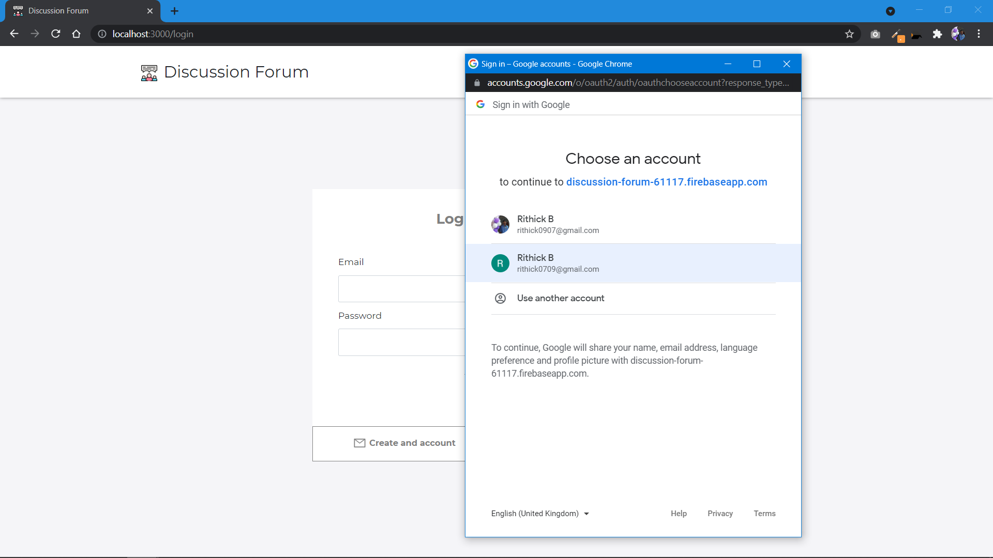Go back with the back arrow
Screen dimensions: 993x558
pyautogui.click(x=14, y=34)
